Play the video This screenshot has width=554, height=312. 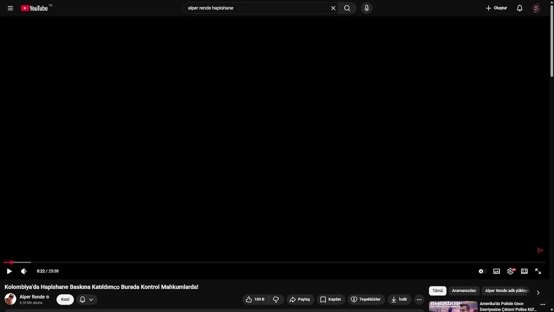(9, 271)
